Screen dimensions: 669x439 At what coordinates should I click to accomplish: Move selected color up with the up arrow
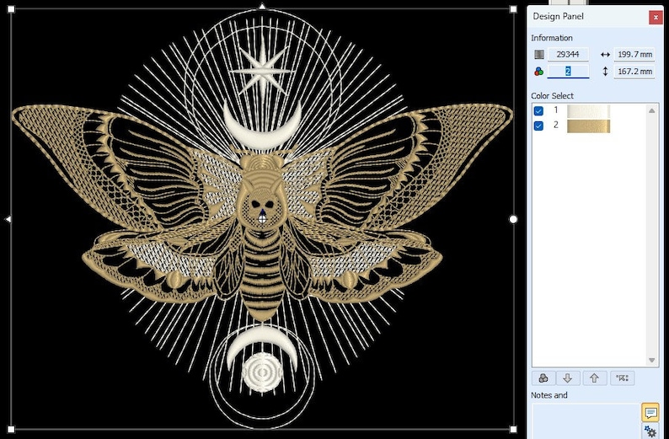594,378
